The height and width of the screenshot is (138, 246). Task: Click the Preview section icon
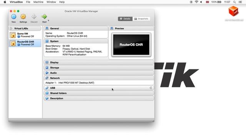(112, 28)
